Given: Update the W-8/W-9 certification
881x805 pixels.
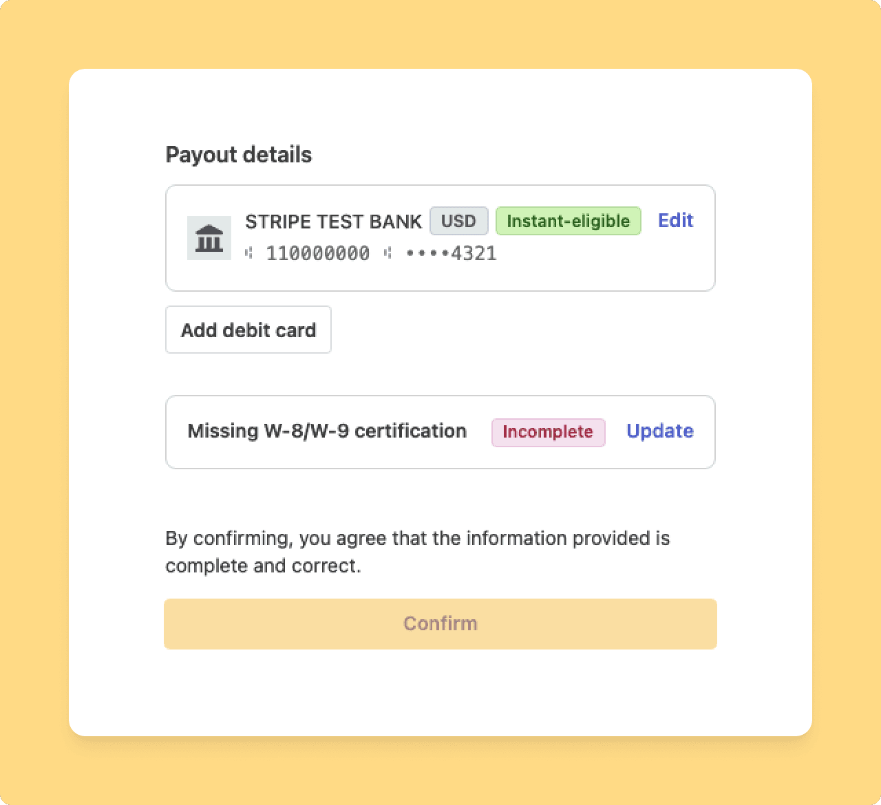Looking at the screenshot, I should (659, 431).
